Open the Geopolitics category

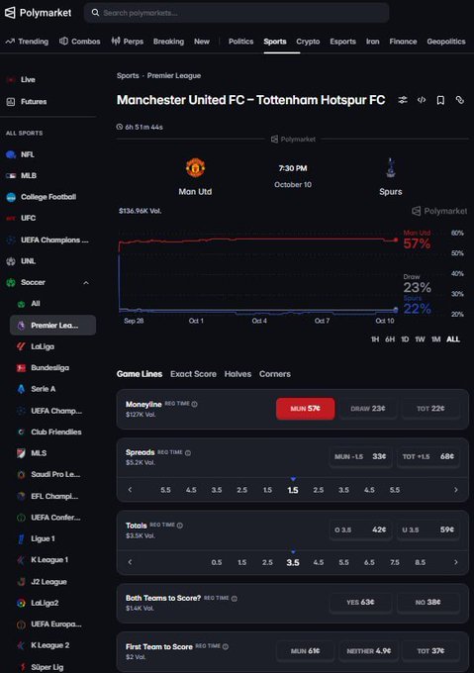446,42
